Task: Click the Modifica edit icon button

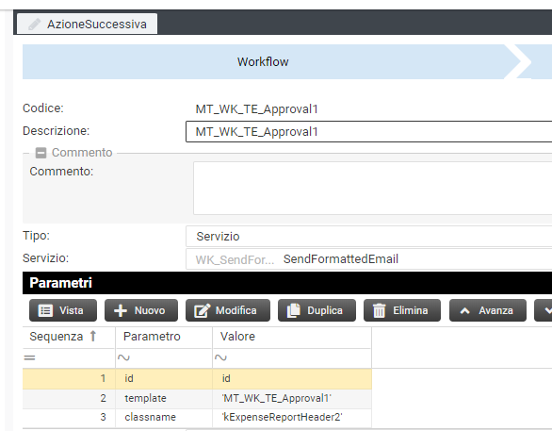Action: 227,310
